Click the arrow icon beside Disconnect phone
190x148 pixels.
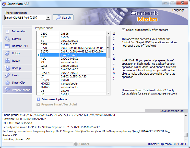click(x=38, y=99)
